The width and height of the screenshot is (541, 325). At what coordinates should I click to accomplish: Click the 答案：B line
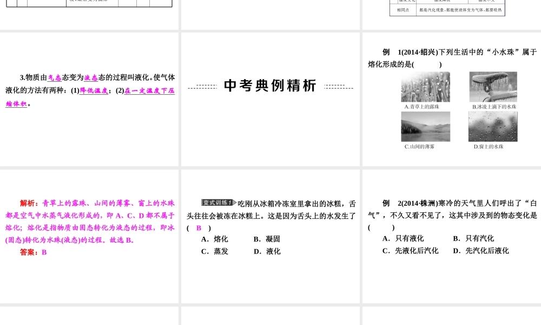coord(33,252)
